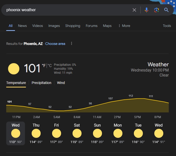Switch to the Wind chart tab
This screenshot has width=176, height=156.
pyautogui.click(x=61, y=83)
